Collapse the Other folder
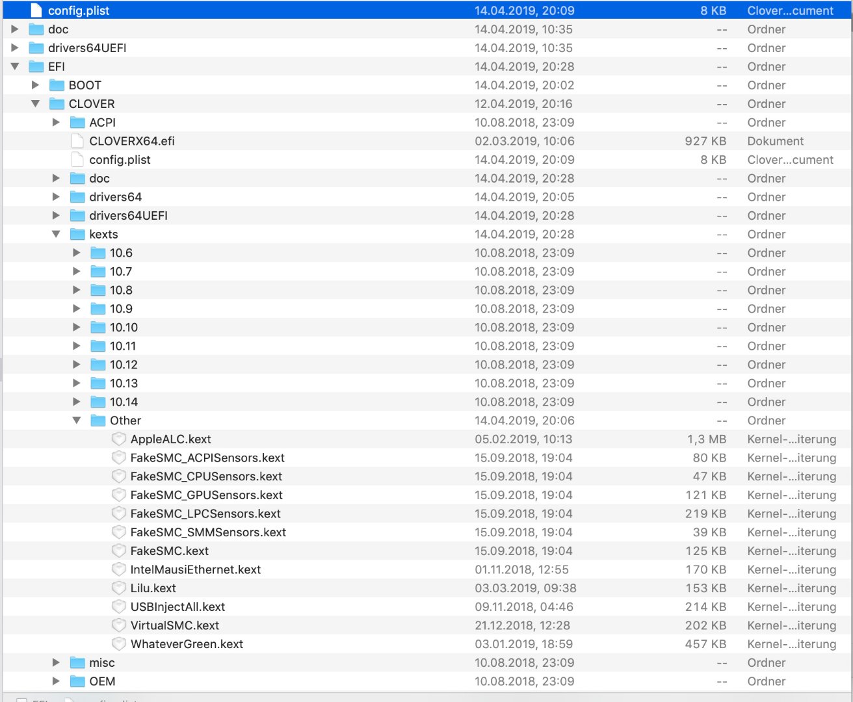Viewport: 853px width, 702px height. pos(77,421)
